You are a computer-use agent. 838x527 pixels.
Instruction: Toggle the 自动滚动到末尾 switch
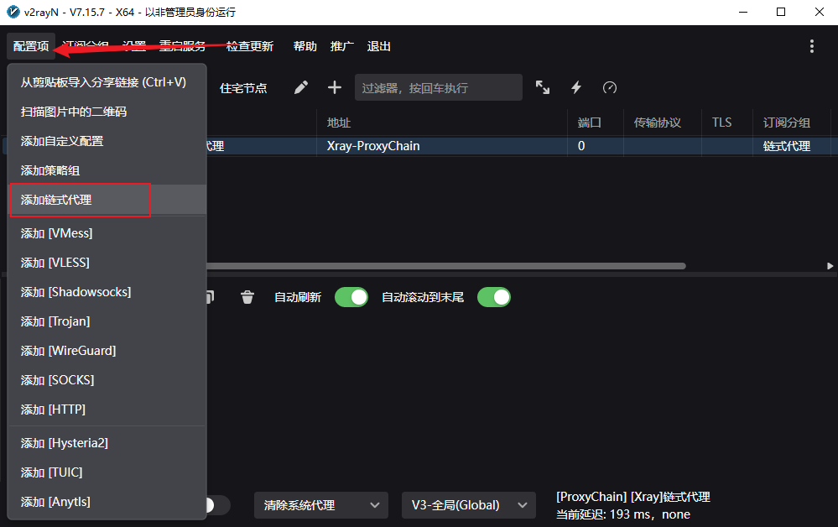tap(494, 297)
